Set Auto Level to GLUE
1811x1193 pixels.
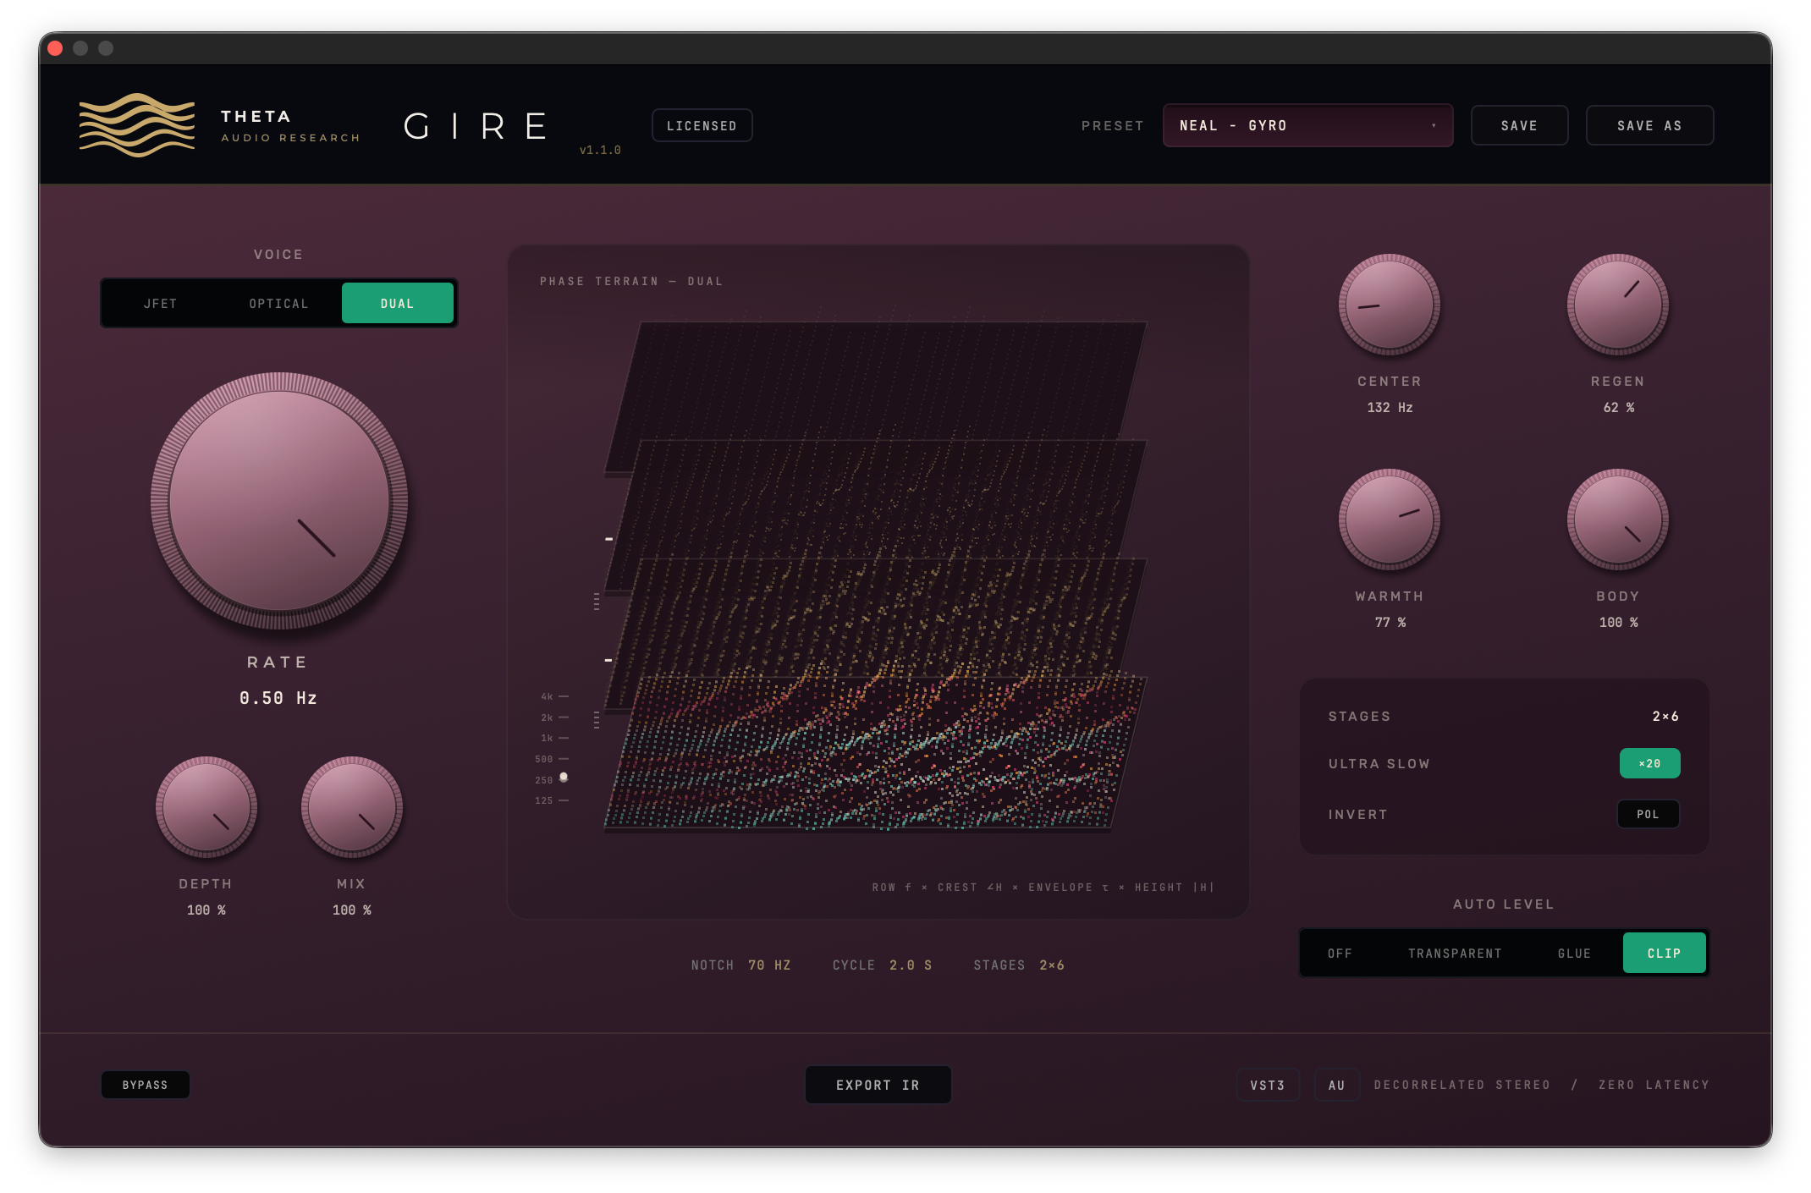tap(1575, 954)
